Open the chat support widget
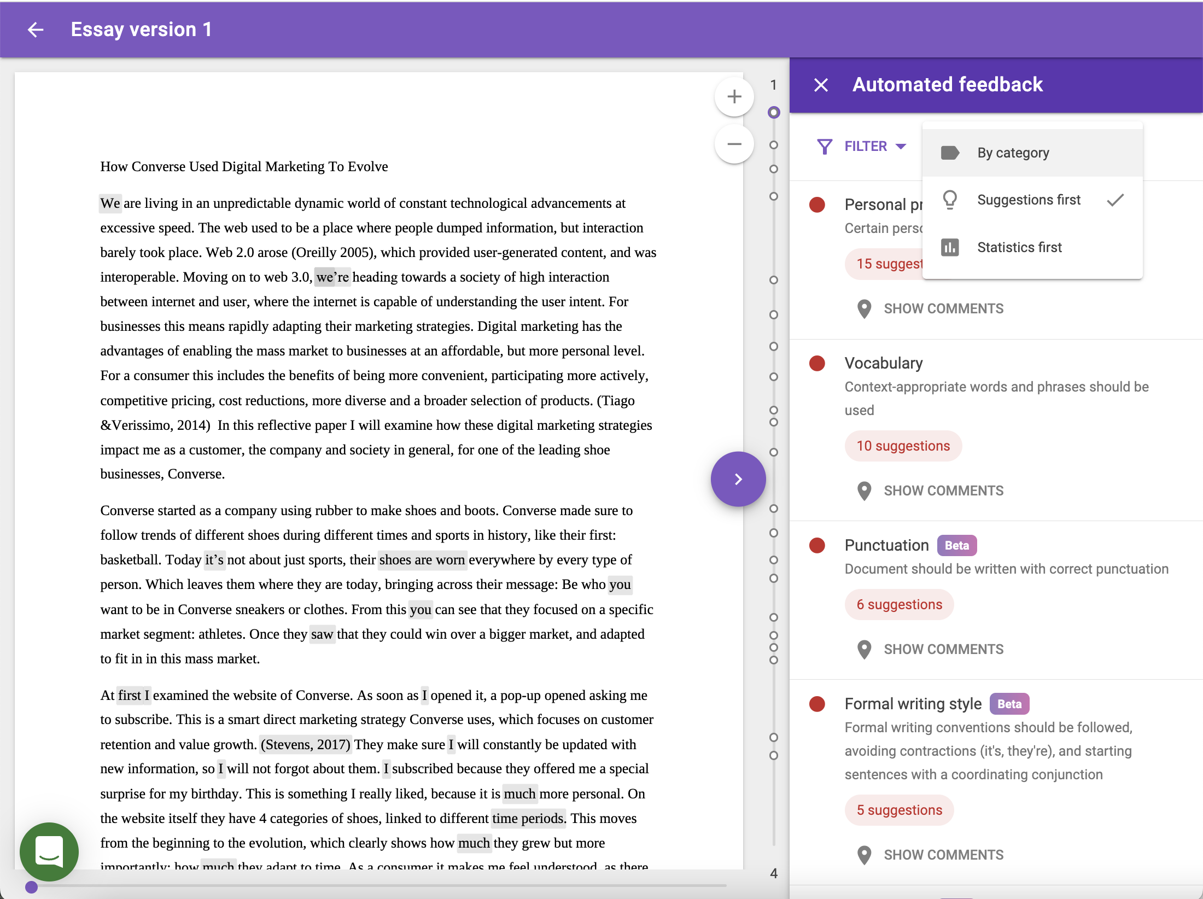The width and height of the screenshot is (1203, 899). click(49, 851)
